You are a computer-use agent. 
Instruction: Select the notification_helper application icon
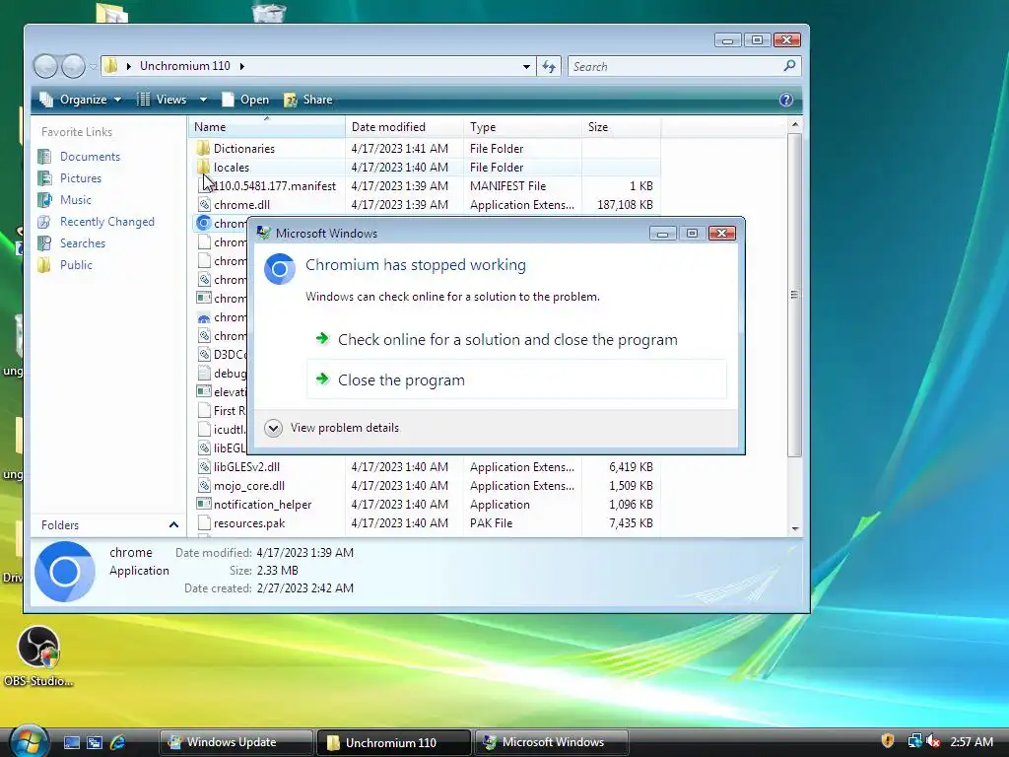204,505
